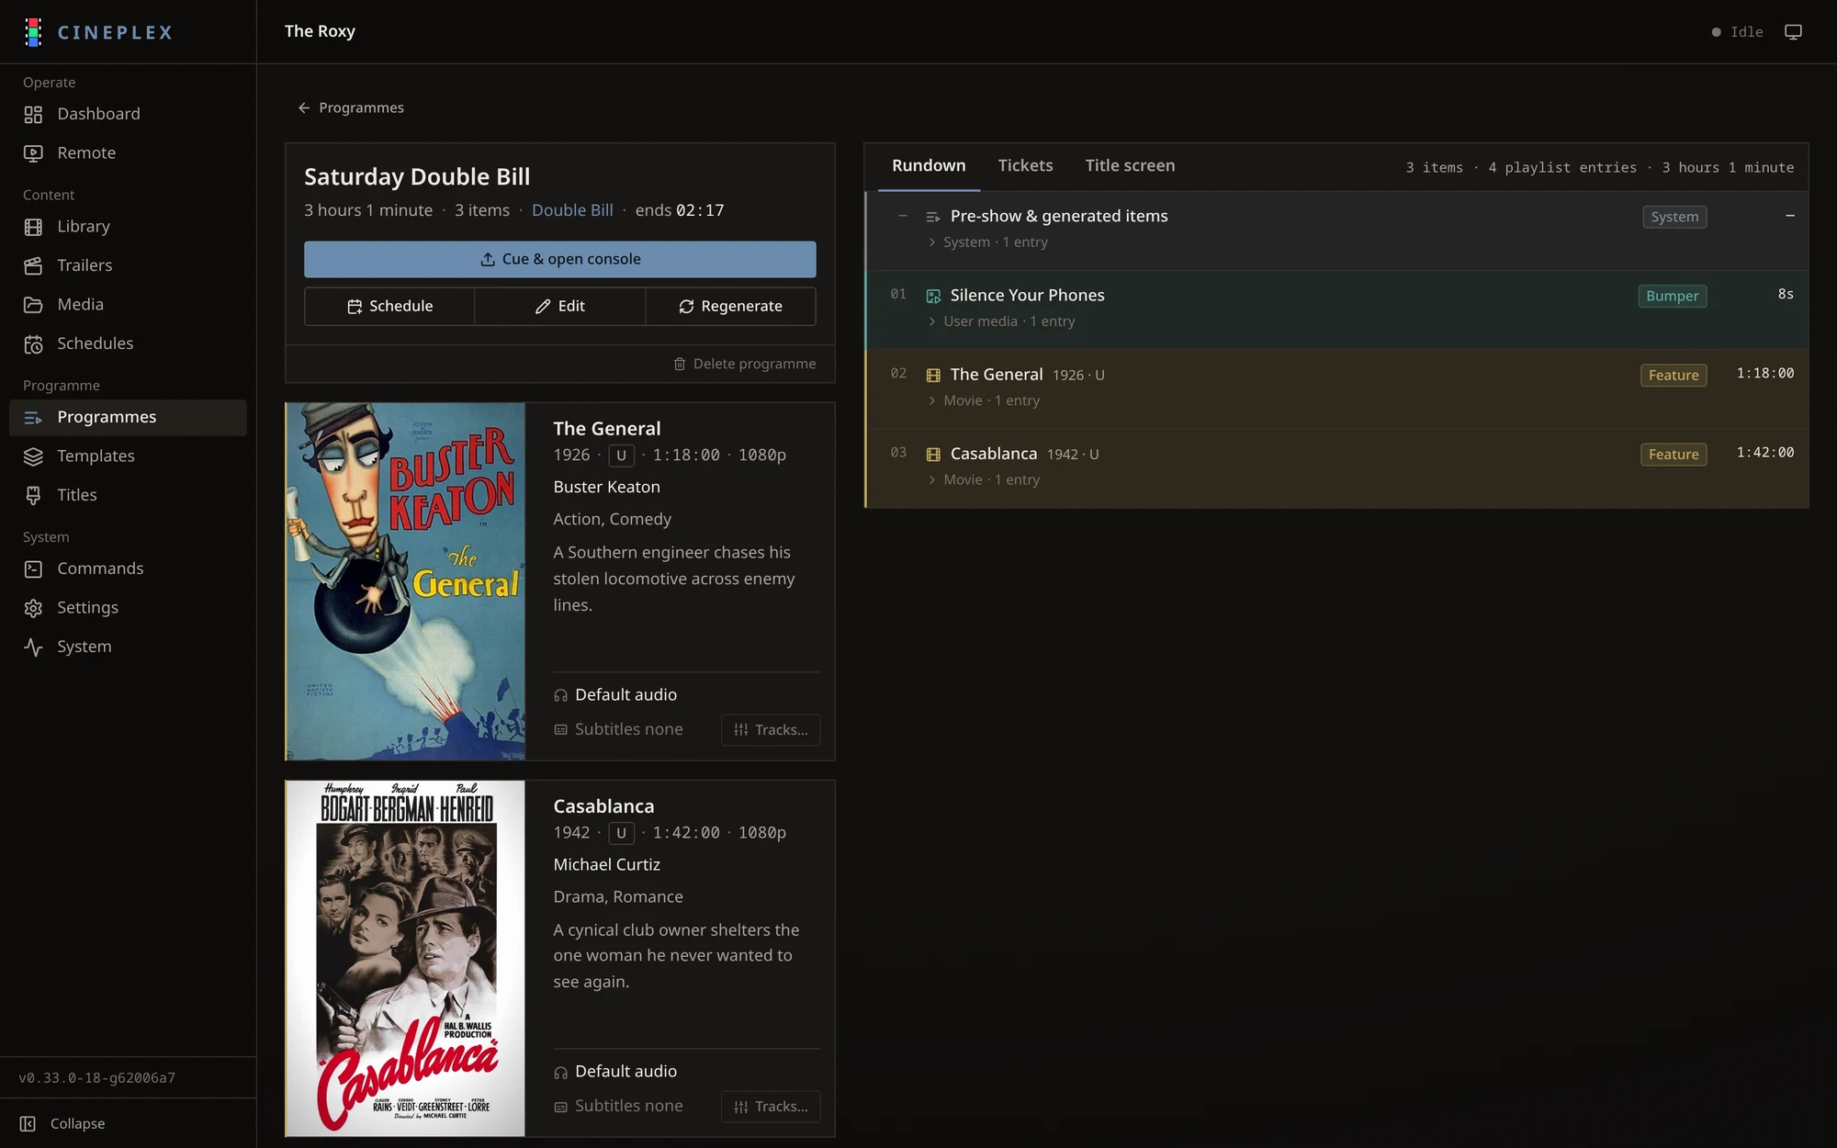Screen dimensions: 1837x1148
Task: Click the Schedule button
Action: pyautogui.click(x=389, y=307)
